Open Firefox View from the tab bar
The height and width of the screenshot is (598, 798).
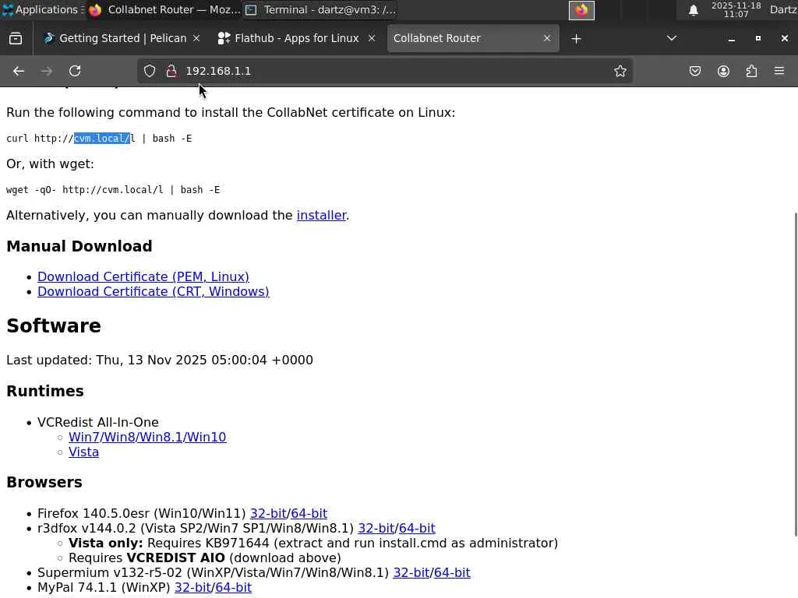coord(16,39)
